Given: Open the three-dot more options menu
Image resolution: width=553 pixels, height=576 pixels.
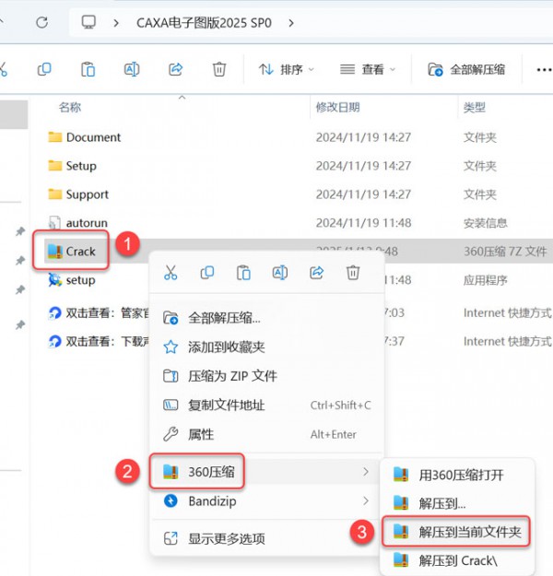Looking at the screenshot, I should pyautogui.click(x=544, y=69).
